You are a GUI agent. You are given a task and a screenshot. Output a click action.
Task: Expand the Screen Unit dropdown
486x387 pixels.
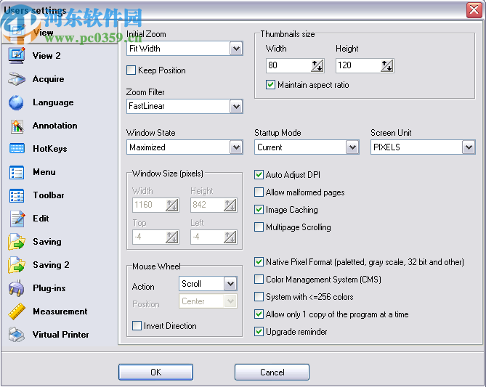(469, 147)
